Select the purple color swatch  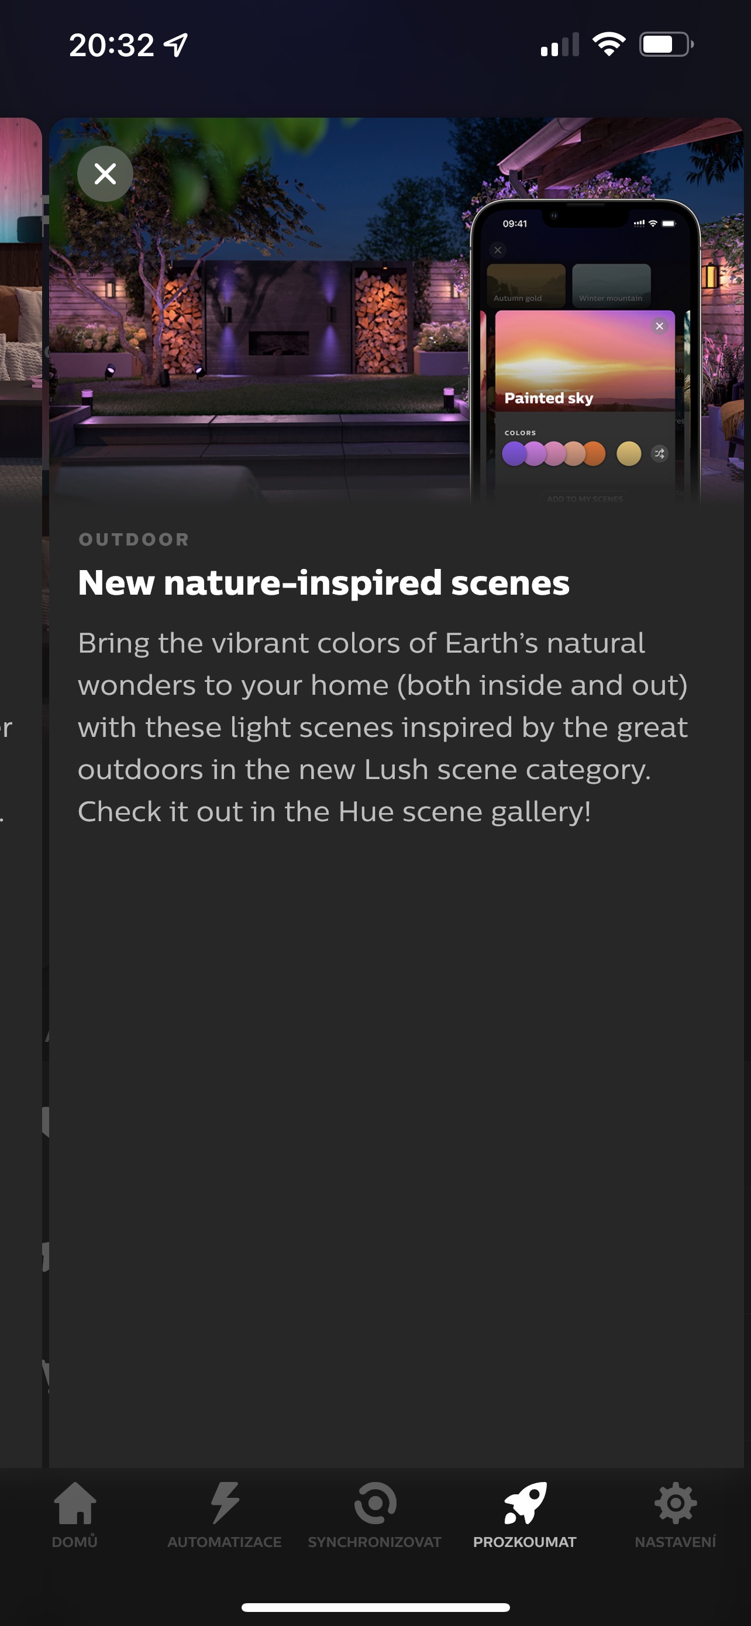(x=514, y=453)
